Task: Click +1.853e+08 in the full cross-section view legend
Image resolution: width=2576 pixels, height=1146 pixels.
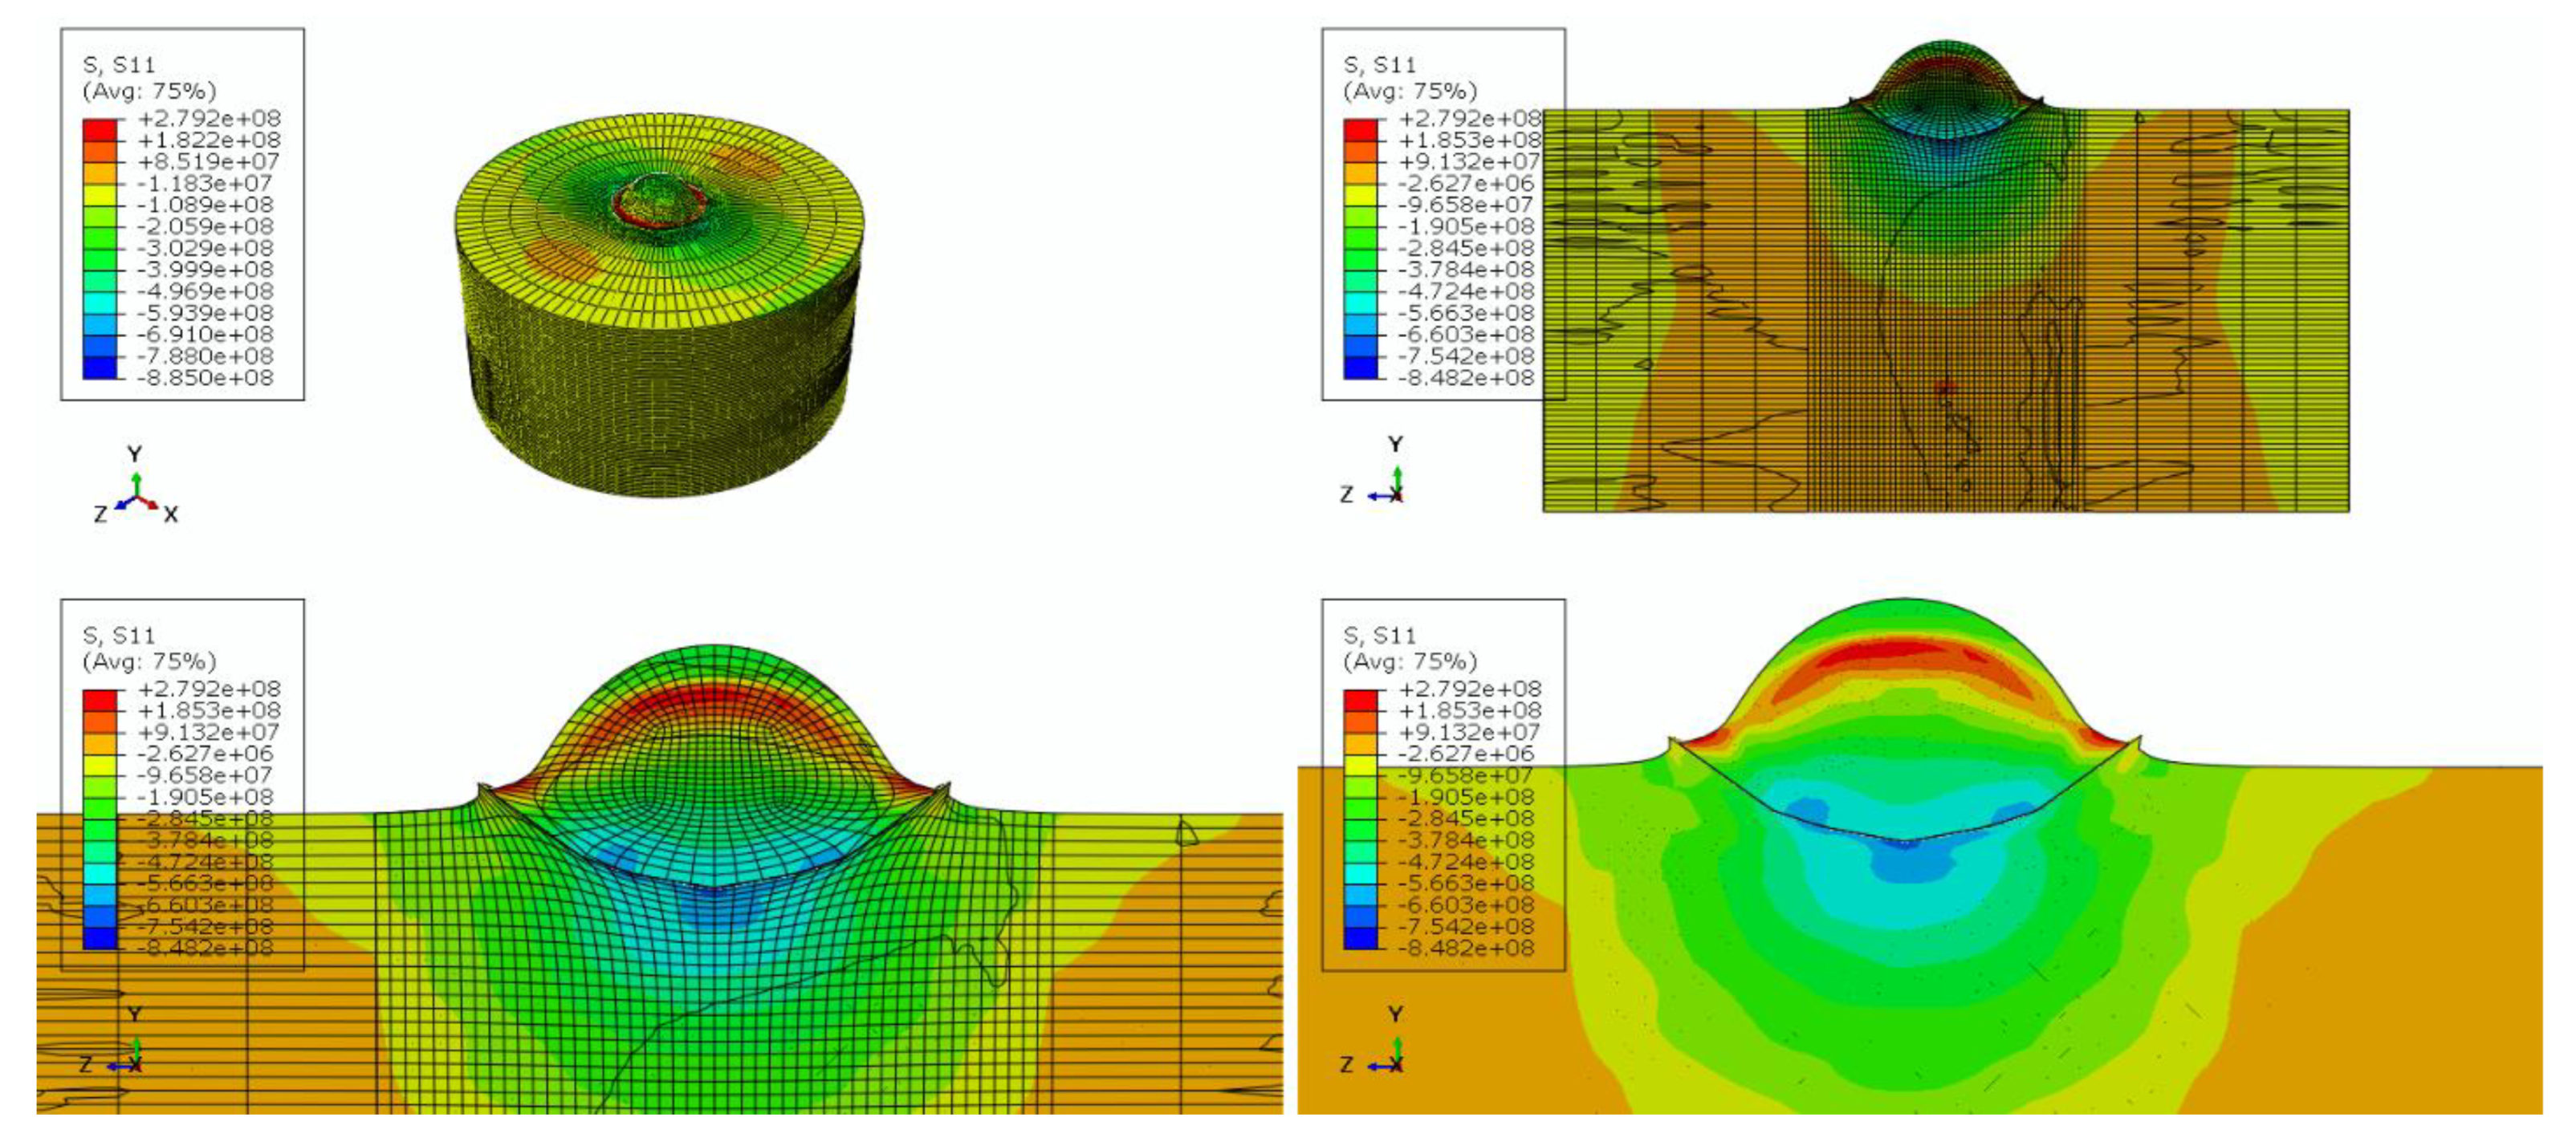Action: [x=1470, y=140]
